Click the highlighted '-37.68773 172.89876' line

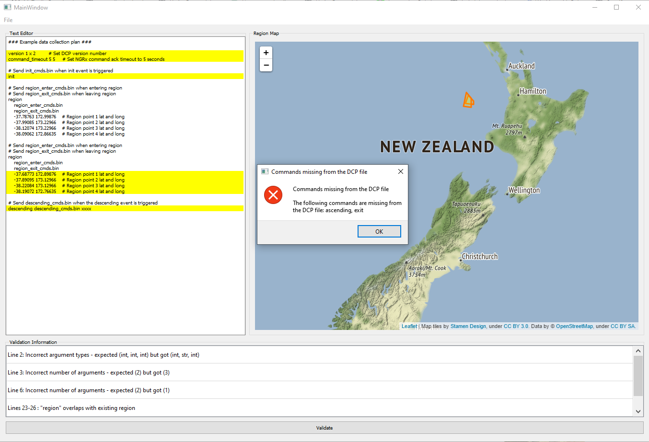pyautogui.click(x=125, y=174)
